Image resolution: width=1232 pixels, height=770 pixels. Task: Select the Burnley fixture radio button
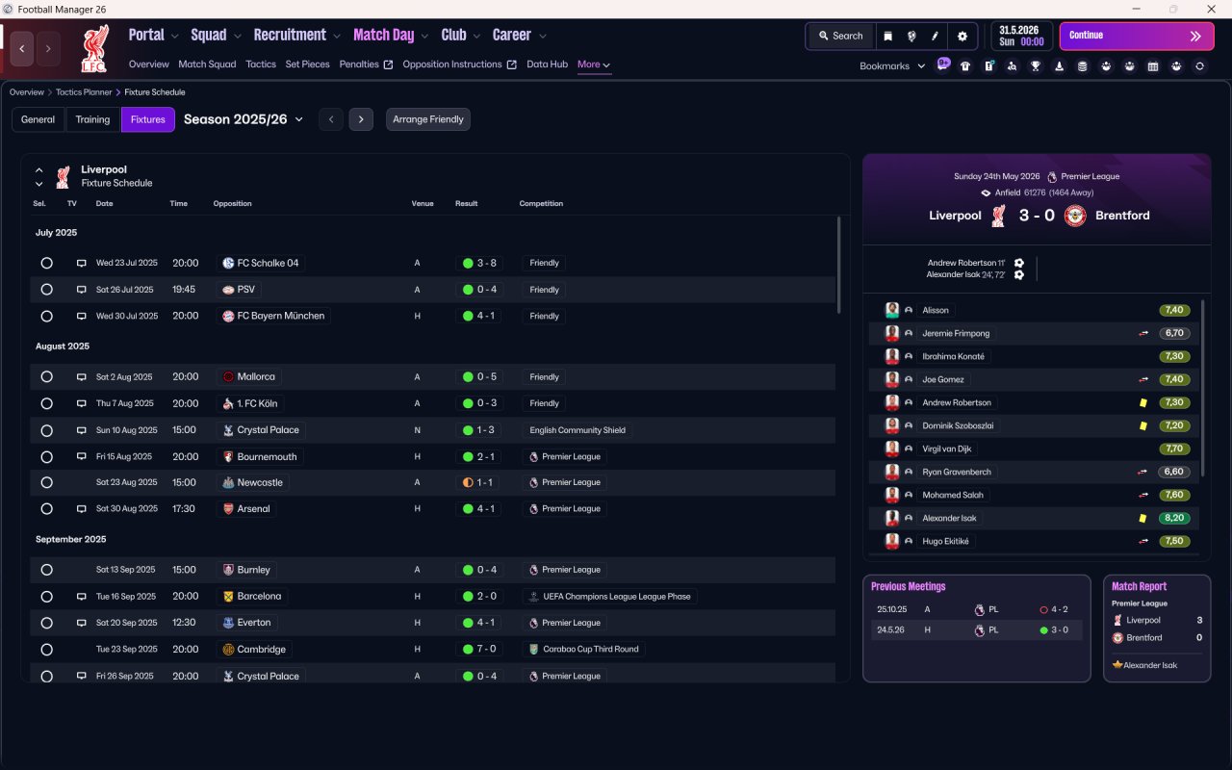pos(46,570)
